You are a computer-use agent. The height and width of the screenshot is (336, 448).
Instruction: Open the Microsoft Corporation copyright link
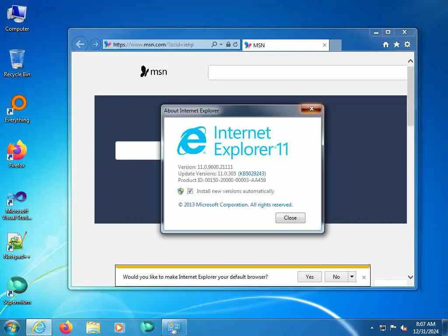(235, 205)
